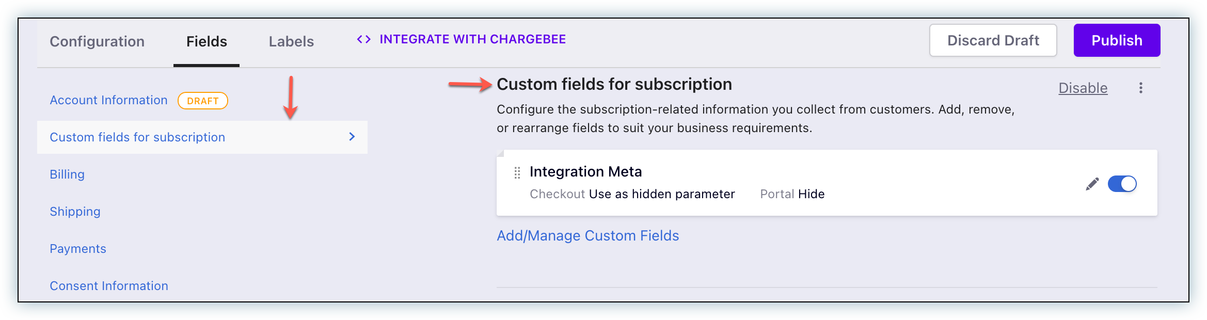This screenshot has height=320, width=1207.
Task: Click Integrate with Chargebee link
Action: tap(472, 39)
